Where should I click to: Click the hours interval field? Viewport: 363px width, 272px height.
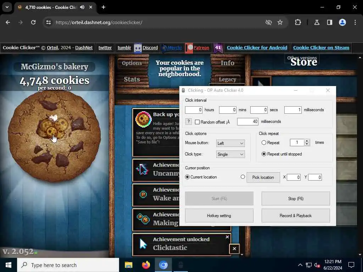194,110
